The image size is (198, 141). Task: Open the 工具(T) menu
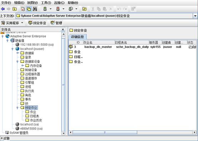pos(46,2)
